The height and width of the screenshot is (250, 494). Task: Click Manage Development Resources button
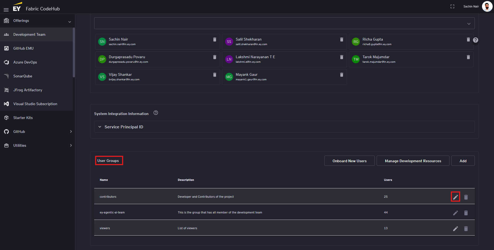(x=413, y=161)
